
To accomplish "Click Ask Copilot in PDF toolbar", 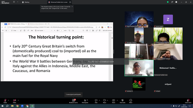I will pos(39,31).
